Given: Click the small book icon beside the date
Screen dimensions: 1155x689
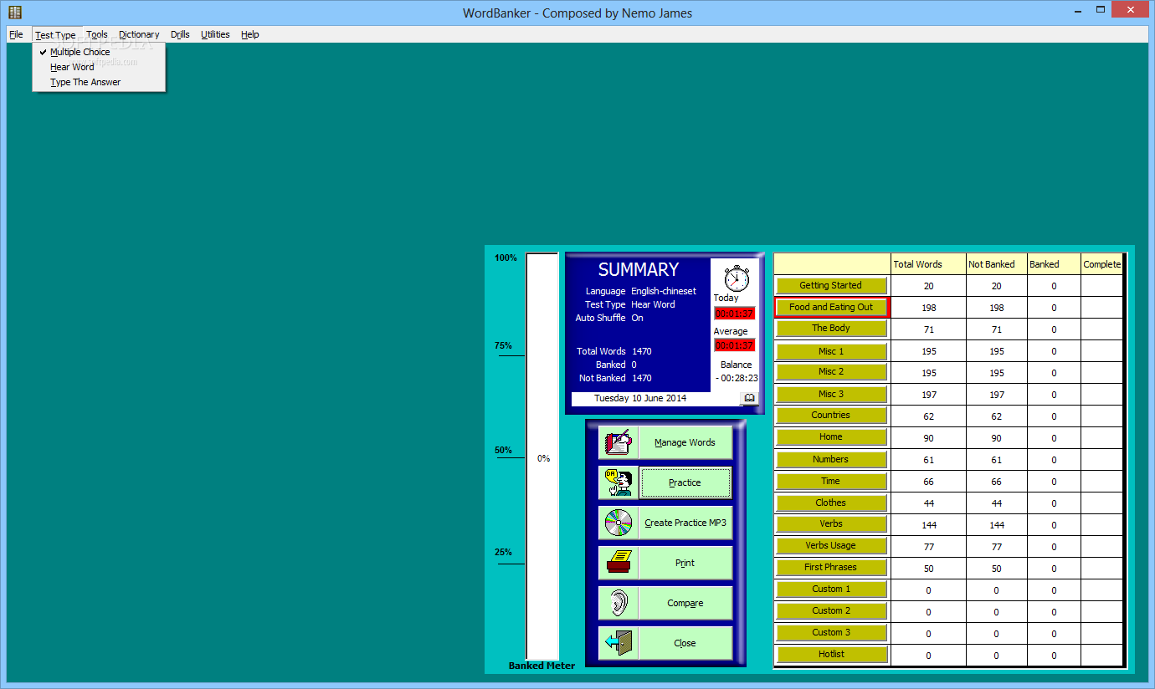Looking at the screenshot, I should pos(749,398).
